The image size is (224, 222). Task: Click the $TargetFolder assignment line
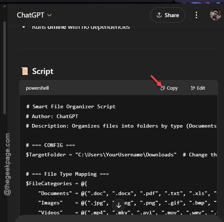[121, 155]
